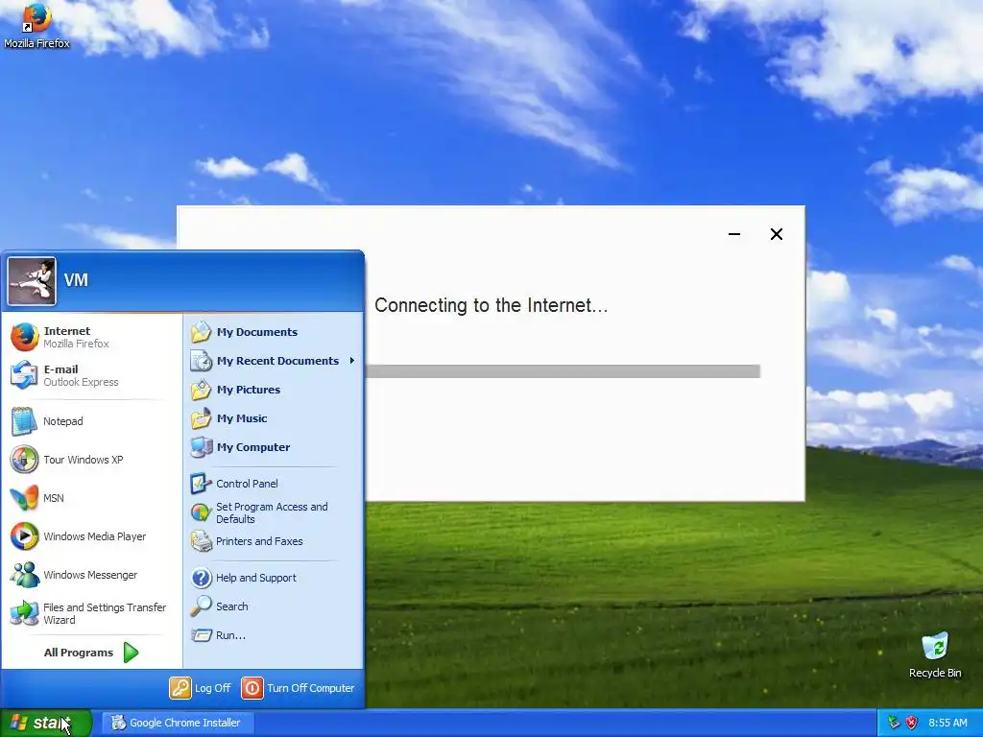Click the network tray icon in taskbar
983x737 pixels.
pyautogui.click(x=894, y=723)
